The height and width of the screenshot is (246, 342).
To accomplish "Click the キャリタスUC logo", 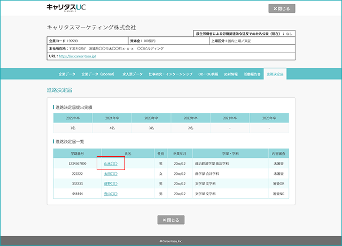I will point(66,7).
